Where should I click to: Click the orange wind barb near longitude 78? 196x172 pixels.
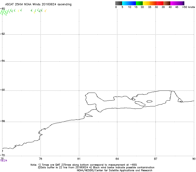click(x=46, y=11)
